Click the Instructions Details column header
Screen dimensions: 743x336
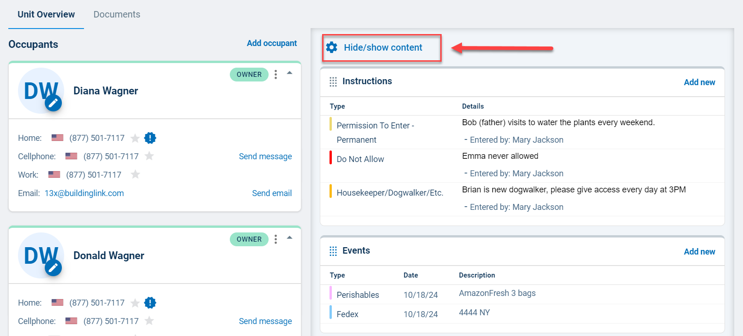[473, 106]
